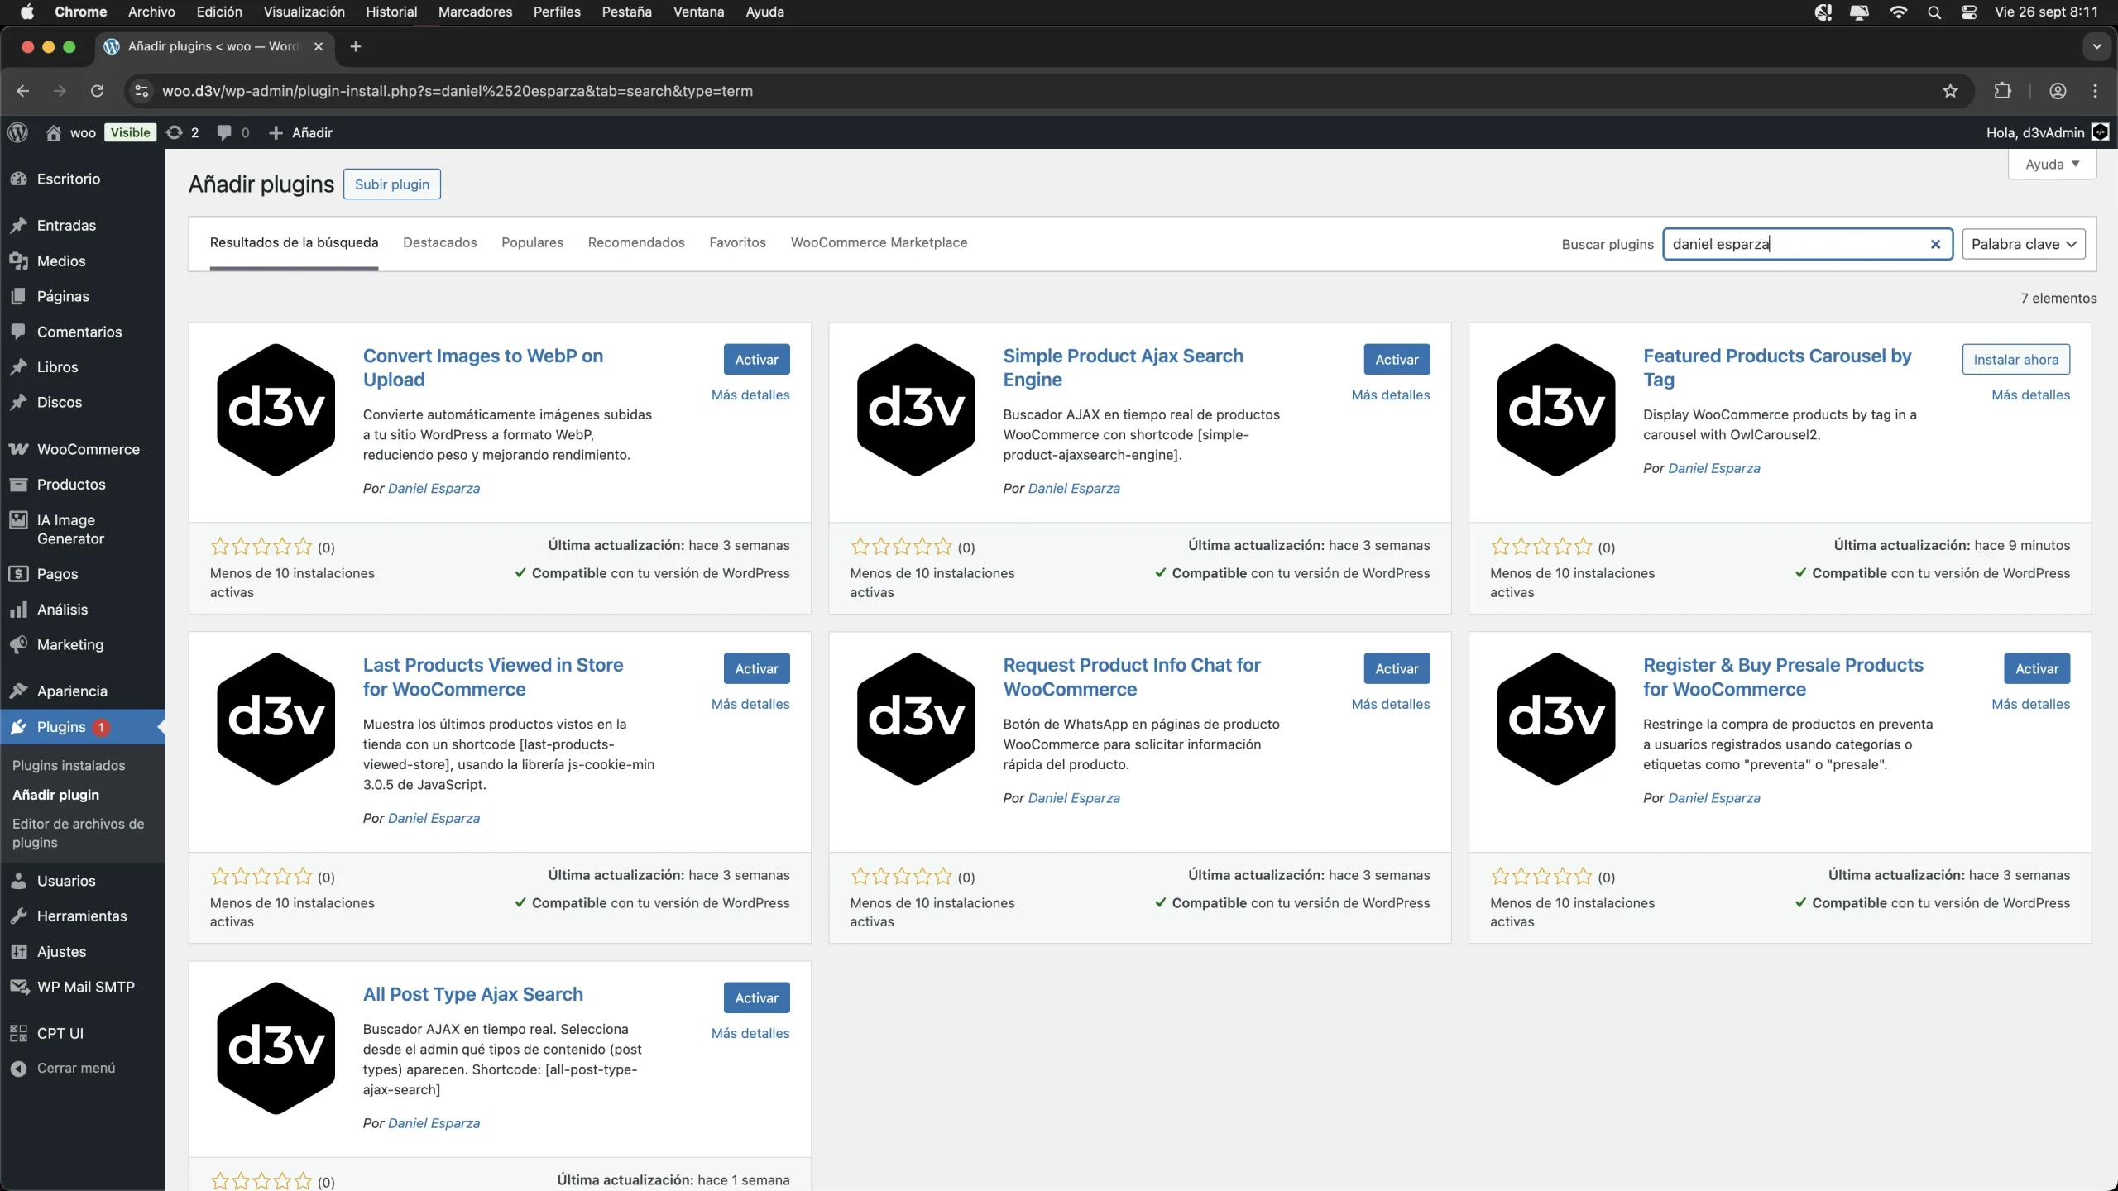Open the Wi-Fi status icon in menu bar
2118x1191 pixels.
[1898, 12]
